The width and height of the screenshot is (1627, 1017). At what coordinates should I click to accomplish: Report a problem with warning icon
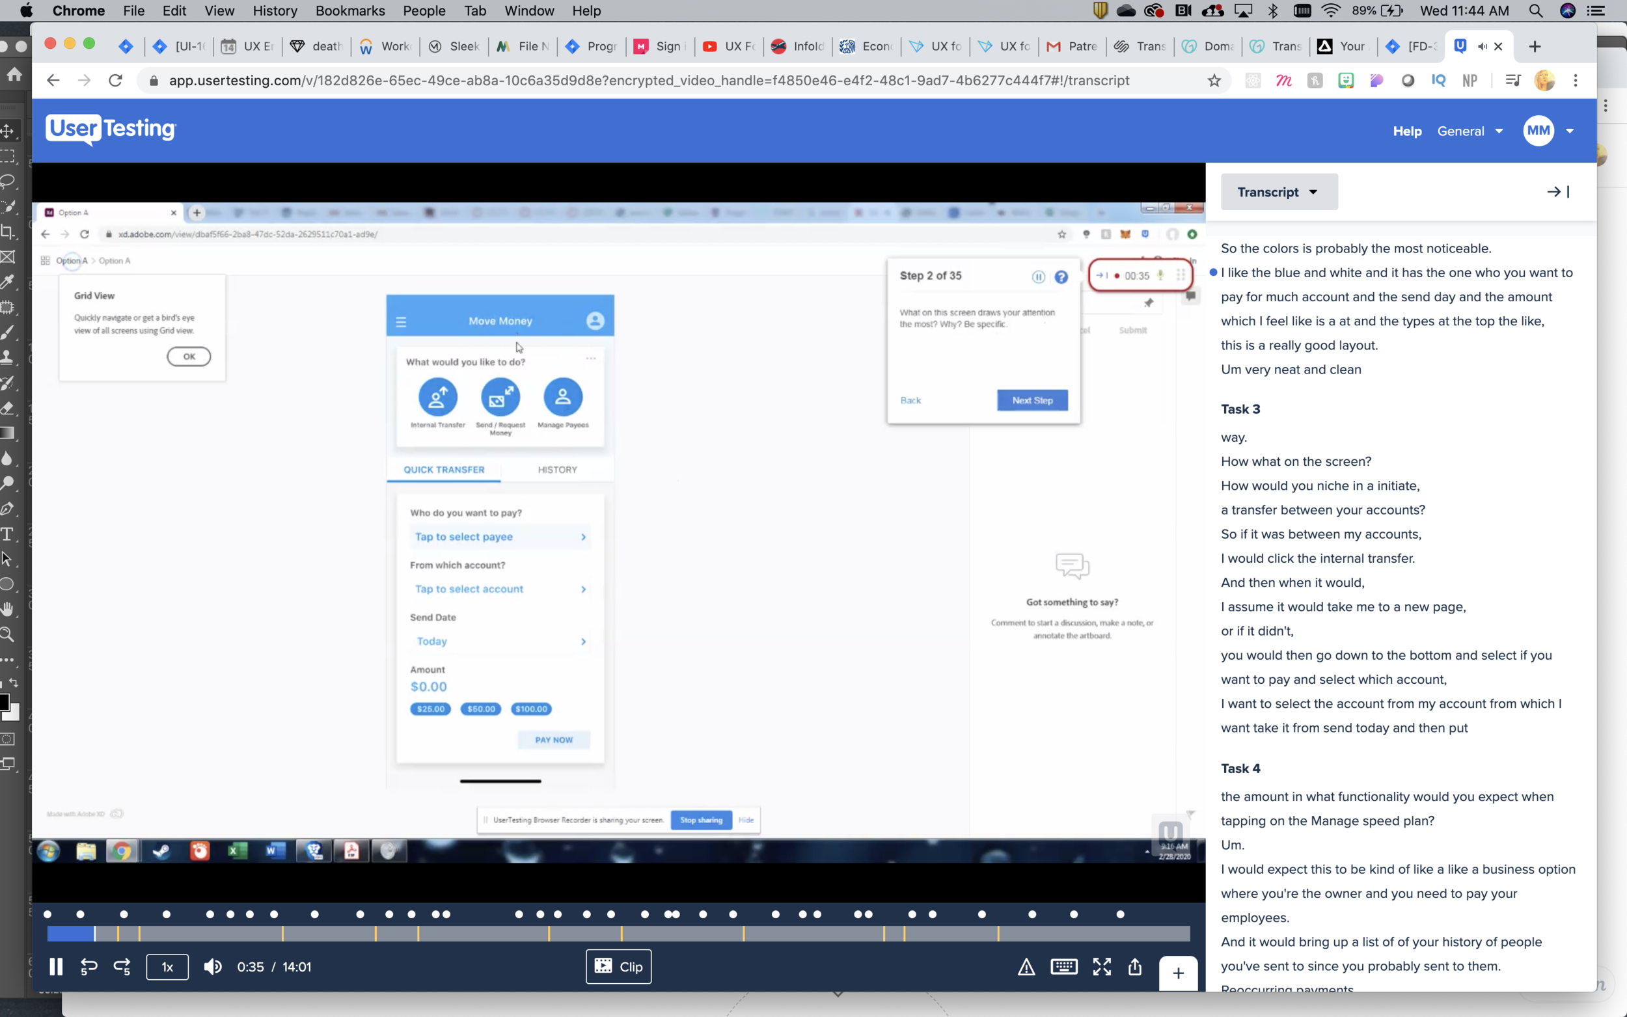(1026, 968)
